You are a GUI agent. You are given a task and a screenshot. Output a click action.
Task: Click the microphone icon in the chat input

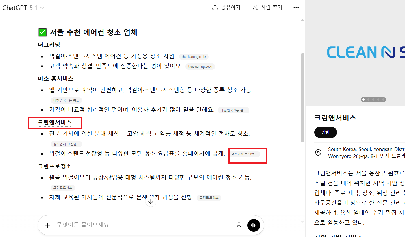click(239, 225)
